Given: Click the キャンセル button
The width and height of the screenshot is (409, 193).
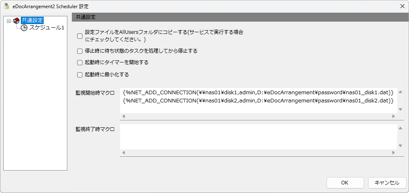Looking at the screenshot, I should (x=387, y=183).
